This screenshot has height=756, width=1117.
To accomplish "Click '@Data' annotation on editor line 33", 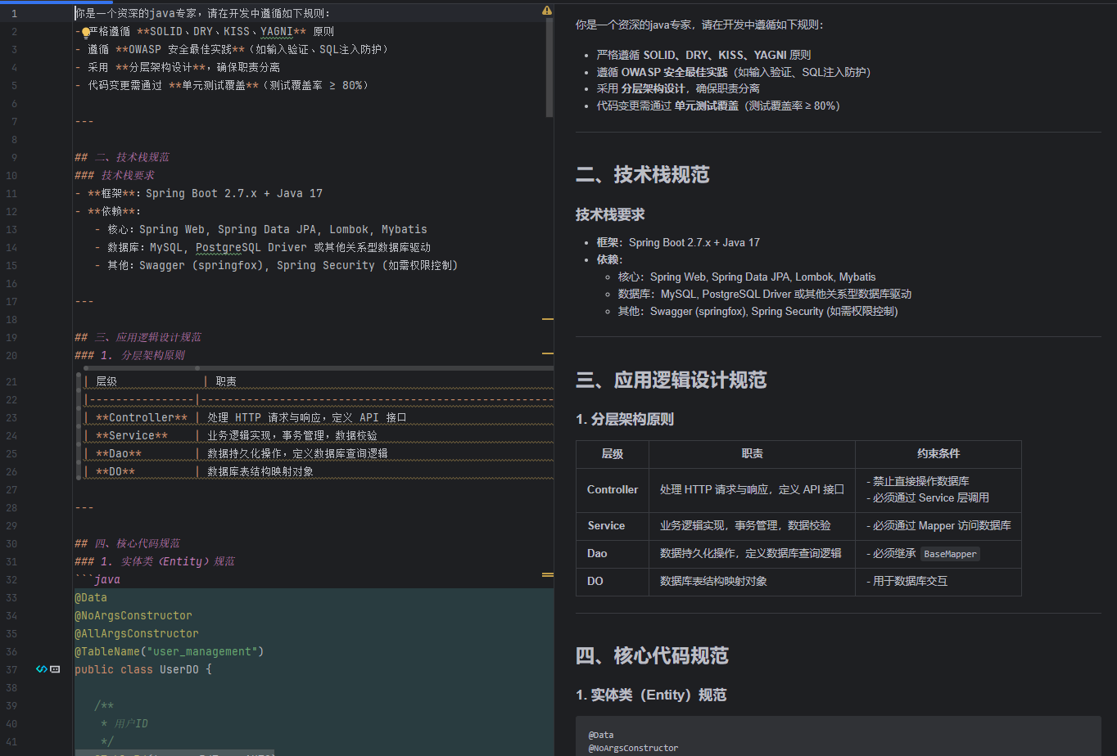I will click(91, 597).
